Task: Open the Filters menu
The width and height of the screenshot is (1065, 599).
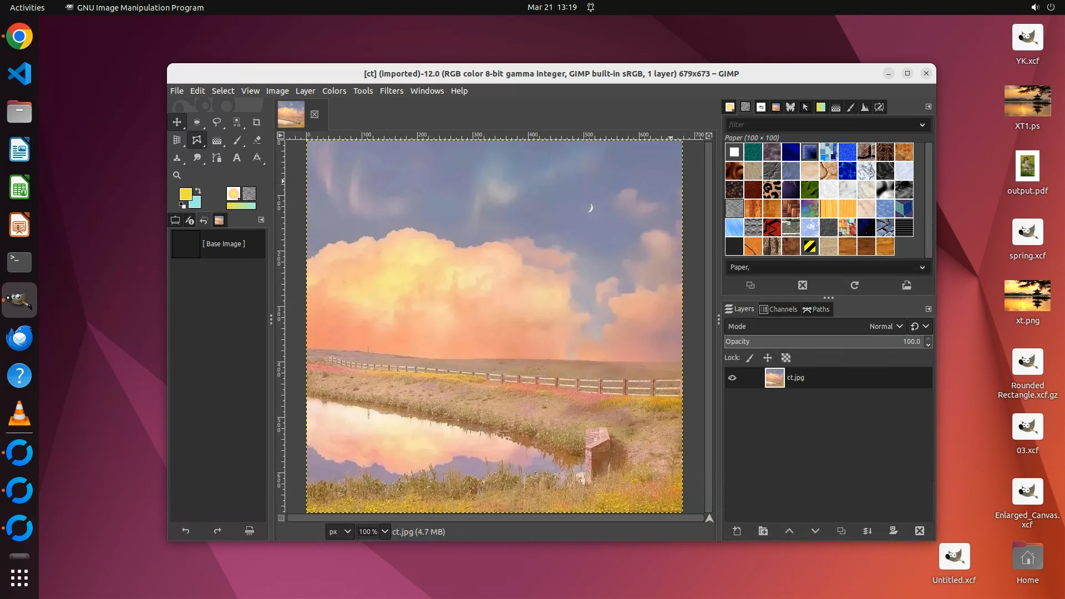Action: click(x=391, y=91)
